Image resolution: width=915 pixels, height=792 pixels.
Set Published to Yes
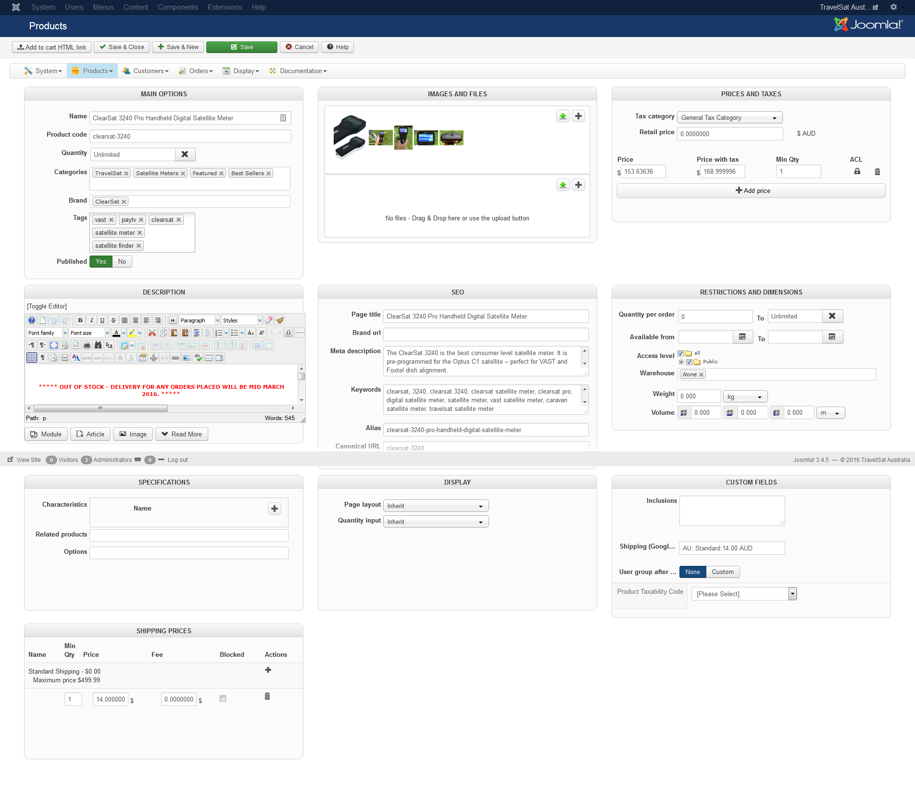coord(101,262)
